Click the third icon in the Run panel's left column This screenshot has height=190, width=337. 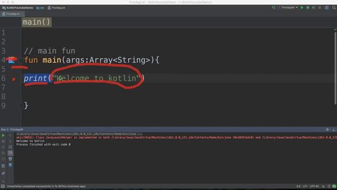coord(3,147)
